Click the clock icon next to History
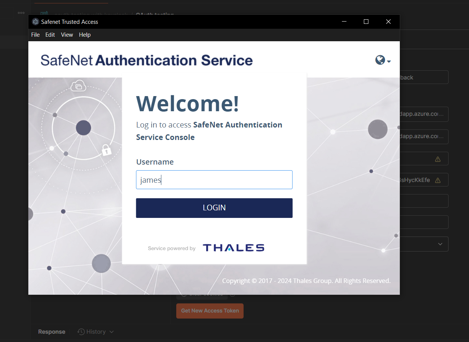 pyautogui.click(x=80, y=331)
